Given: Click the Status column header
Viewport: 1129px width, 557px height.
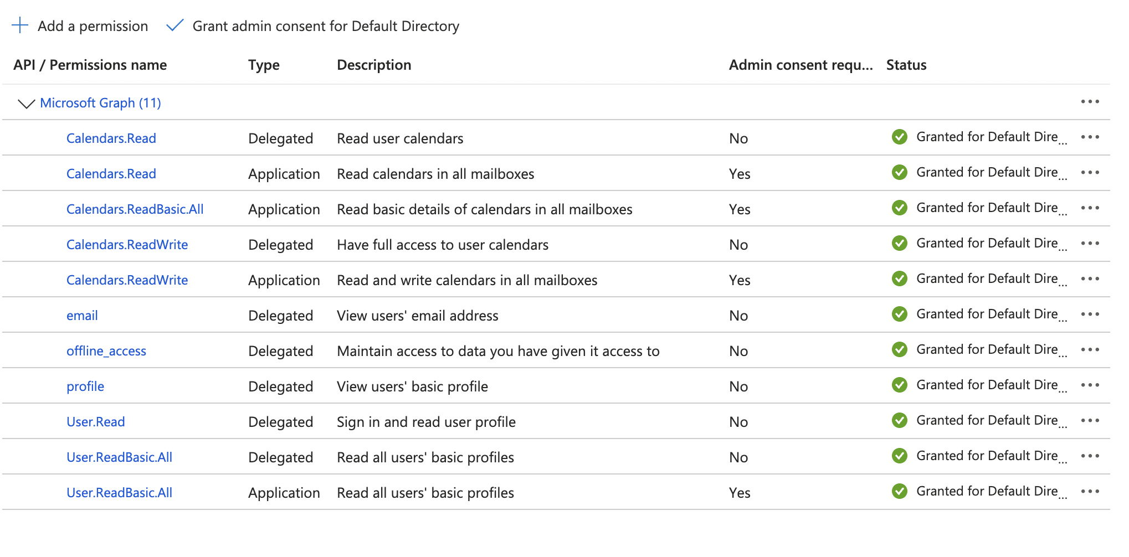Looking at the screenshot, I should 905,65.
